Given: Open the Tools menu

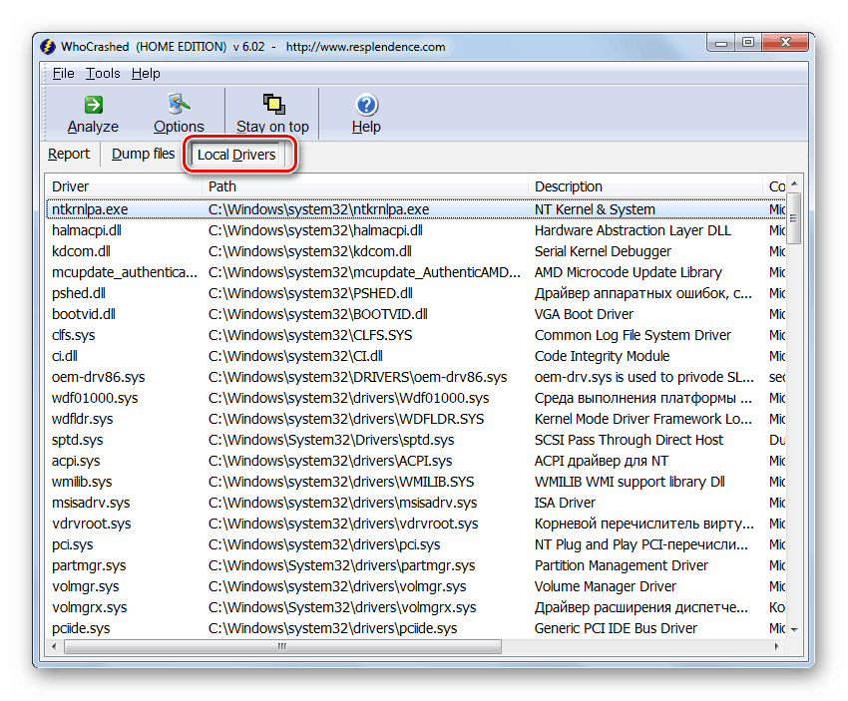Looking at the screenshot, I should 103,74.
